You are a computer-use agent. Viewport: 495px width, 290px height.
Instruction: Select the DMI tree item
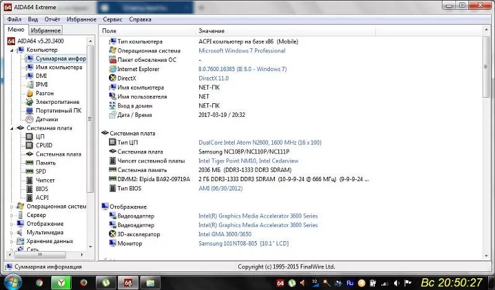[41, 75]
